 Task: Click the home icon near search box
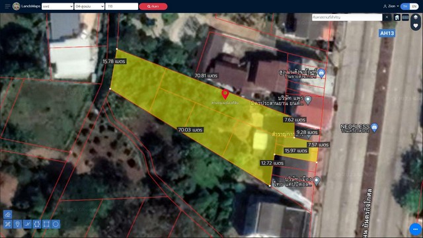point(397,18)
